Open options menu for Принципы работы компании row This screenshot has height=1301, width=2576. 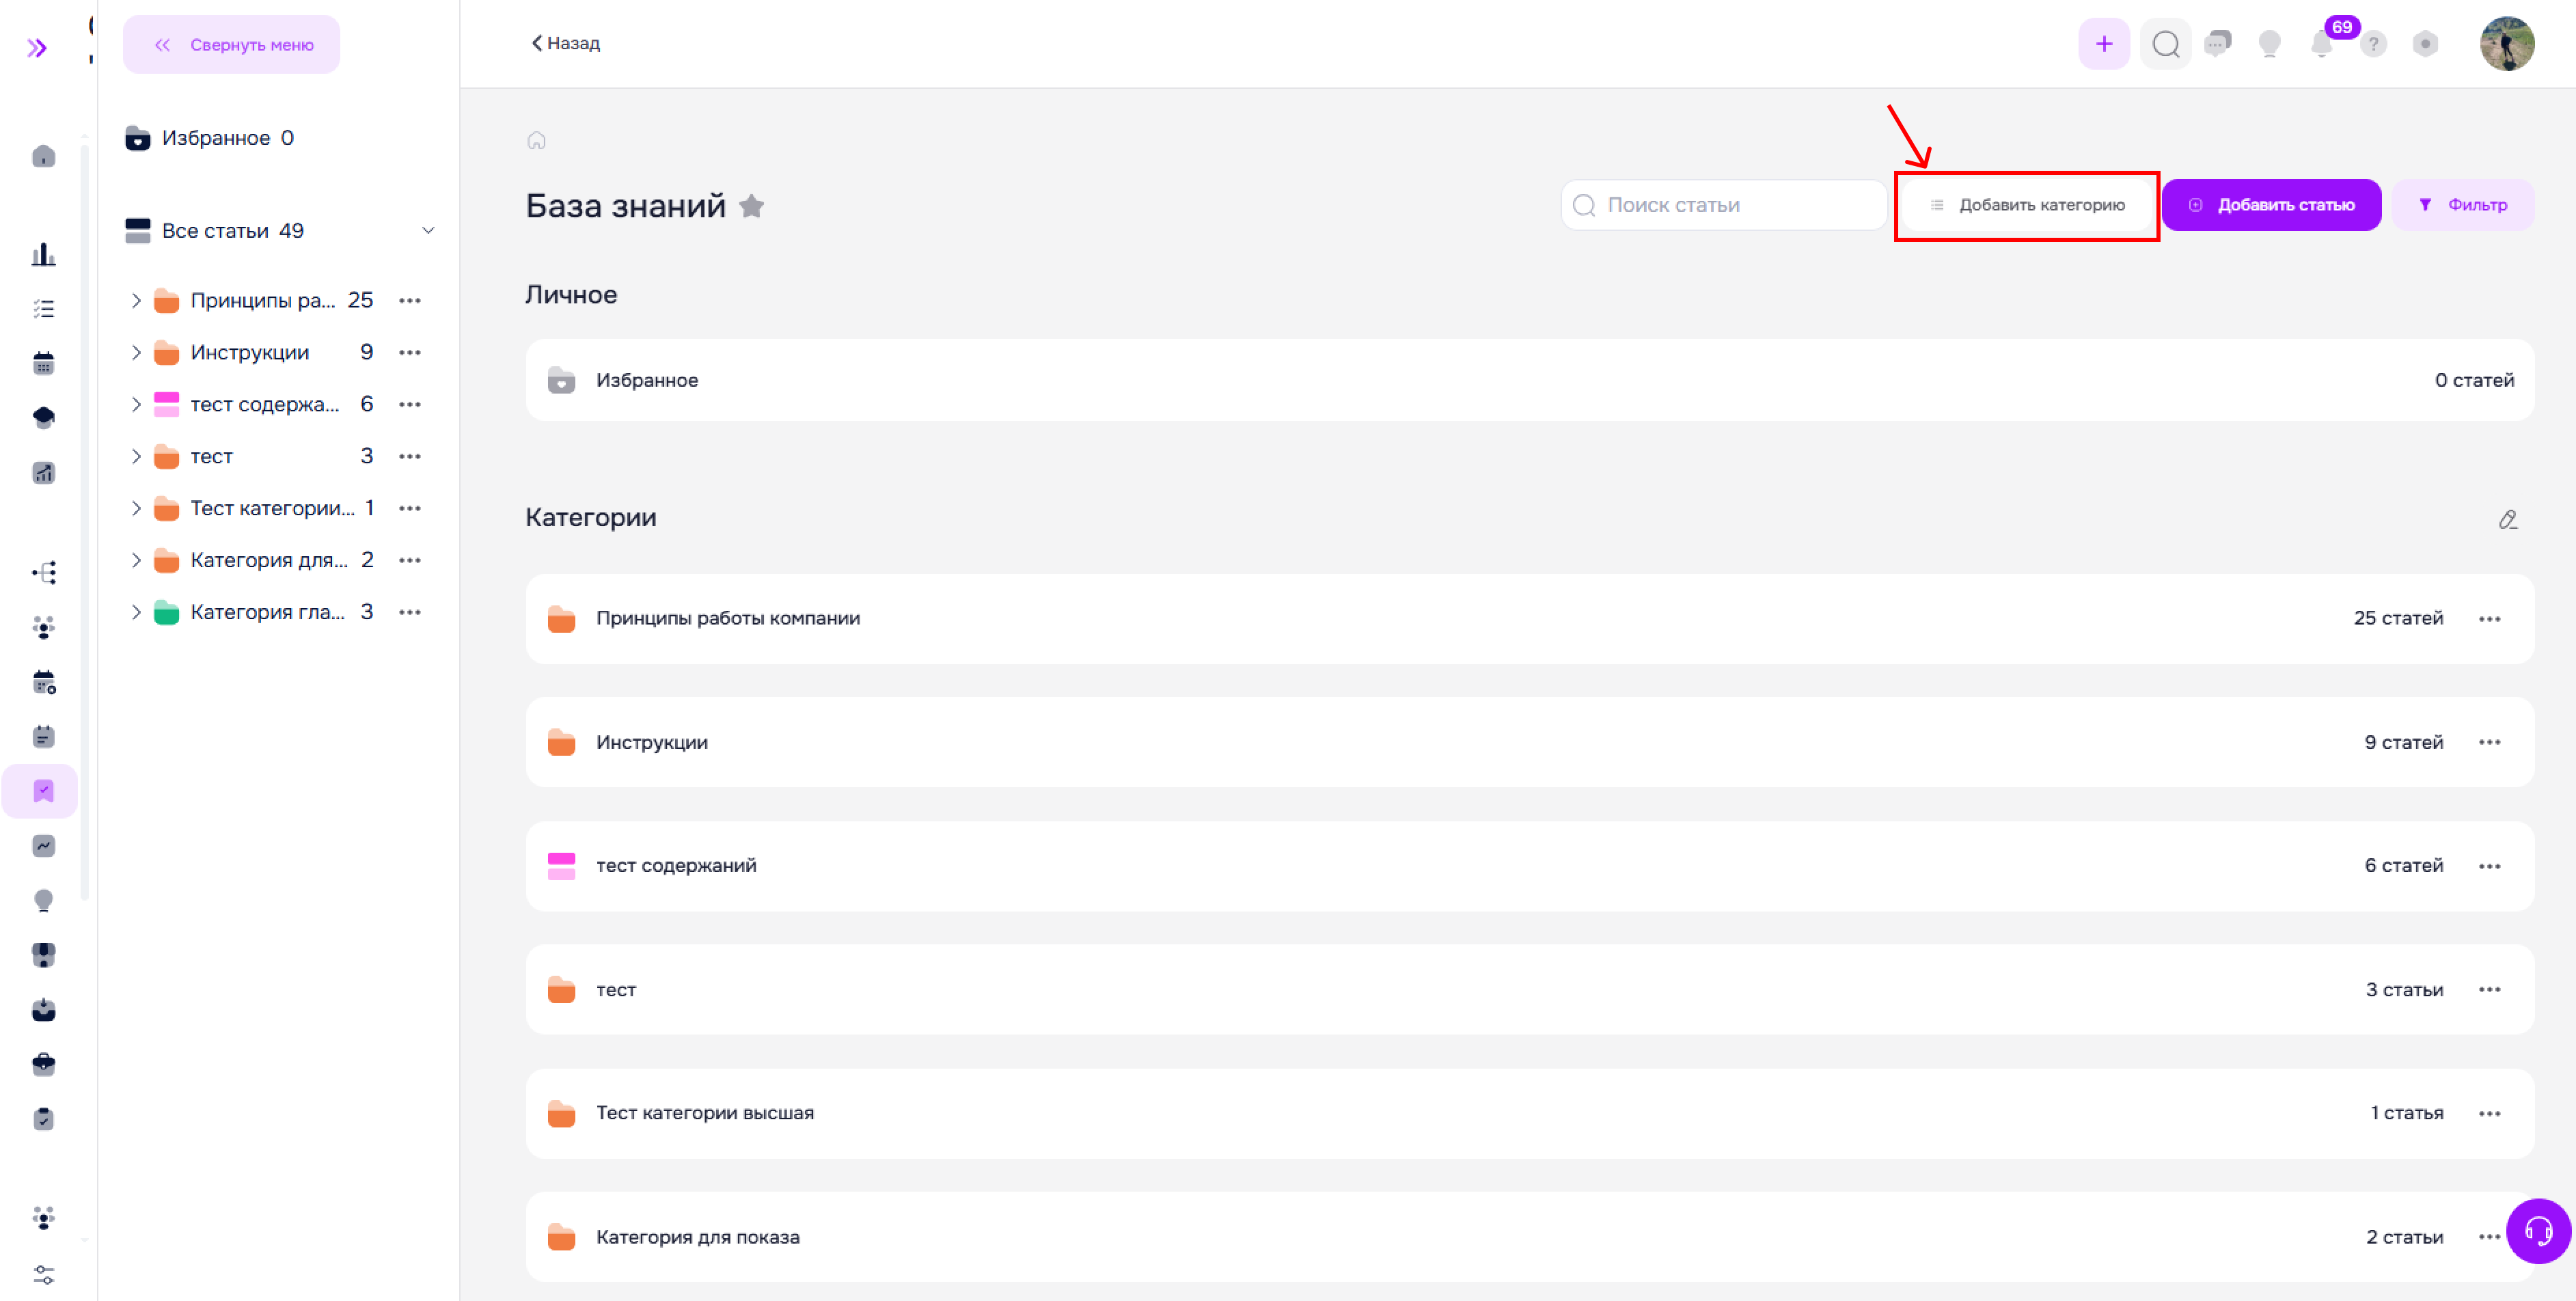2490,619
